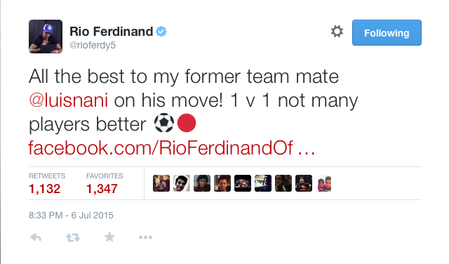Visit the @rioferdy5 handle
The width and height of the screenshot is (449, 264).
point(93,46)
